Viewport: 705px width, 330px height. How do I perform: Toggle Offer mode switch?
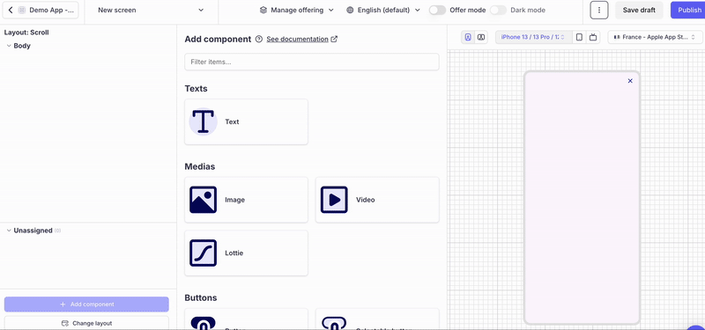(437, 10)
